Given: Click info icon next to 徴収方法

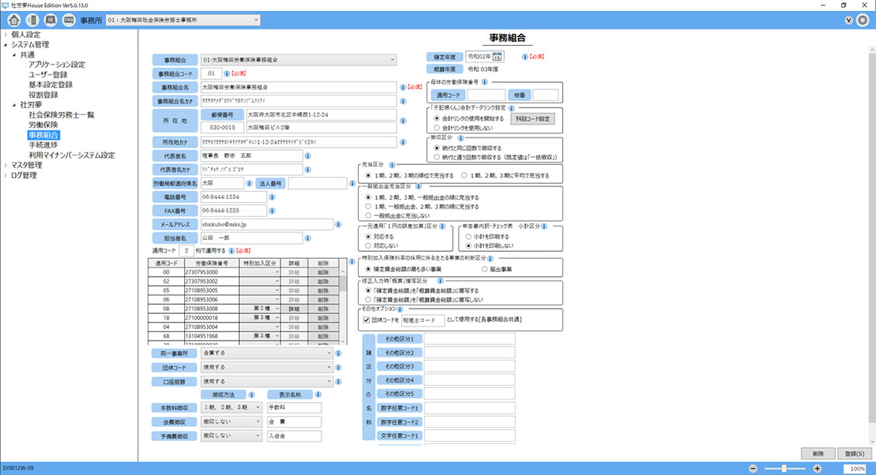Looking at the screenshot, I should (x=252, y=395).
